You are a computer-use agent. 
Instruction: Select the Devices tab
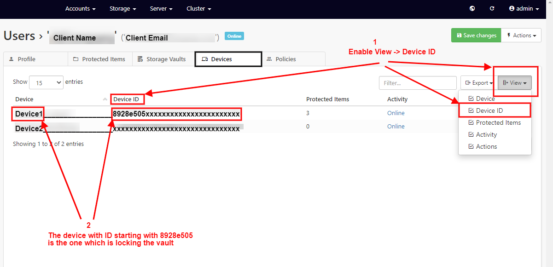(228, 59)
